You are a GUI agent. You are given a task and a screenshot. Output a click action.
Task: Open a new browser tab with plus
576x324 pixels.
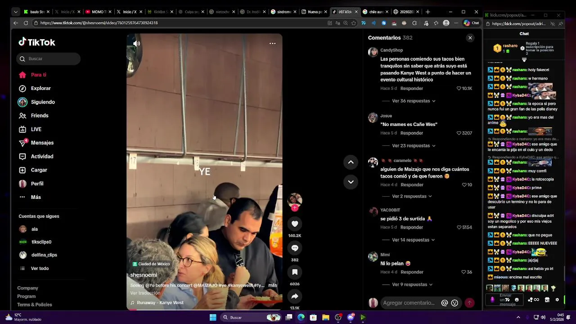427,12
